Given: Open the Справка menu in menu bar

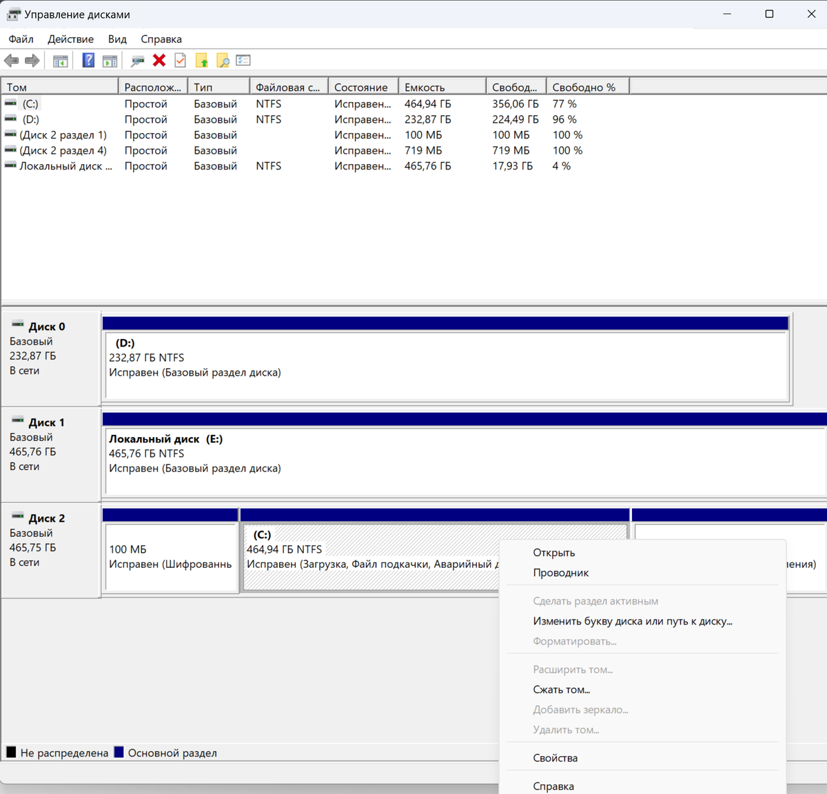Looking at the screenshot, I should pos(161,39).
